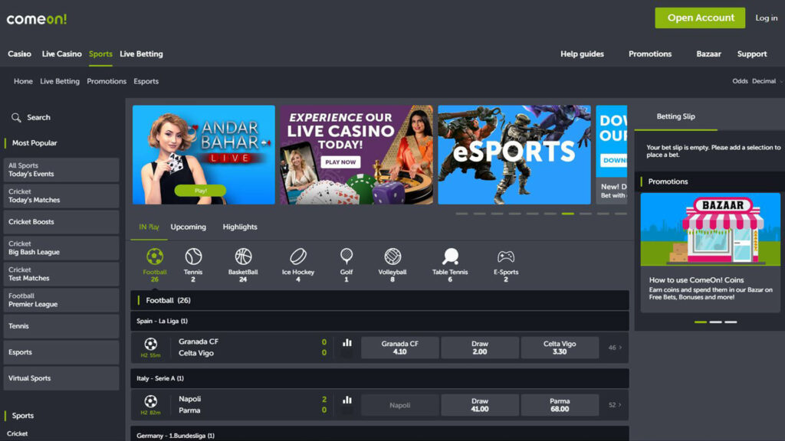Viewport: 785px width, 441px height.
Task: Collapse the Football (26) header
Action: 379,300
